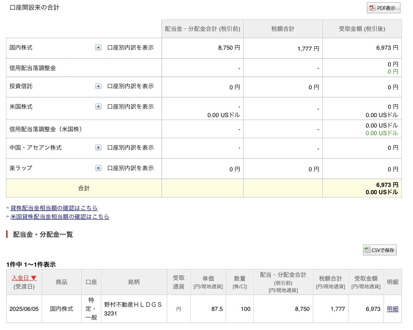Screen dimensions: 413x330
Task: Click the plus icon beside 楽ラップ
Action: (99, 168)
